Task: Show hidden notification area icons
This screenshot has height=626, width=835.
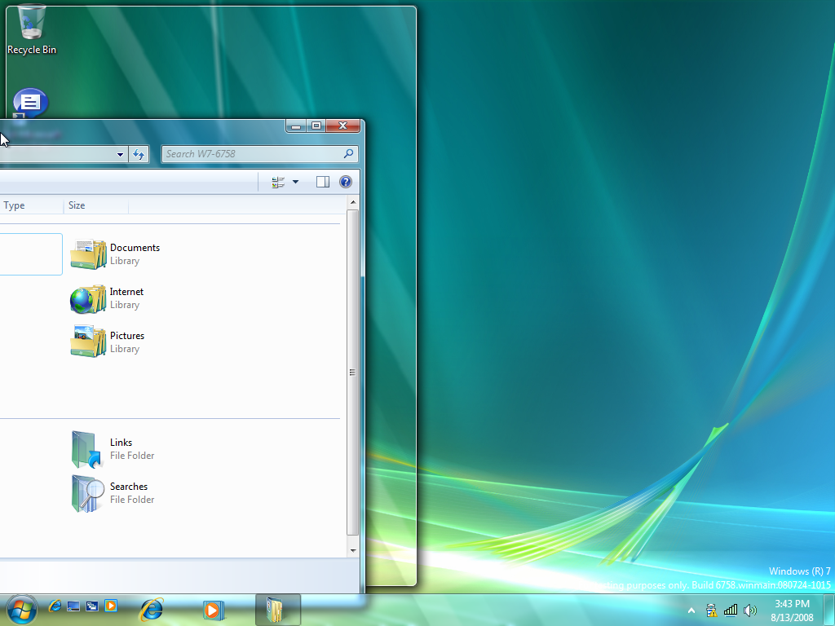Action: click(x=691, y=610)
